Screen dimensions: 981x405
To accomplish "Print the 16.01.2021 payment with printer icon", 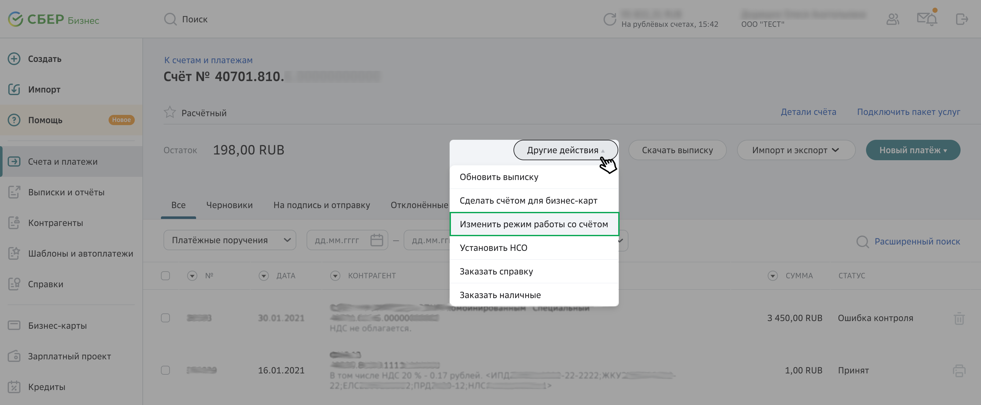I will [x=959, y=370].
